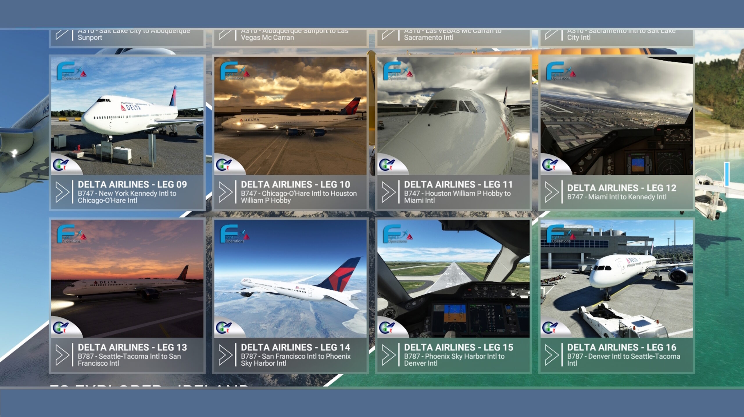Select DELTA AIRLINES - LEG 15 title
The height and width of the screenshot is (417, 744).
pyautogui.click(x=458, y=347)
